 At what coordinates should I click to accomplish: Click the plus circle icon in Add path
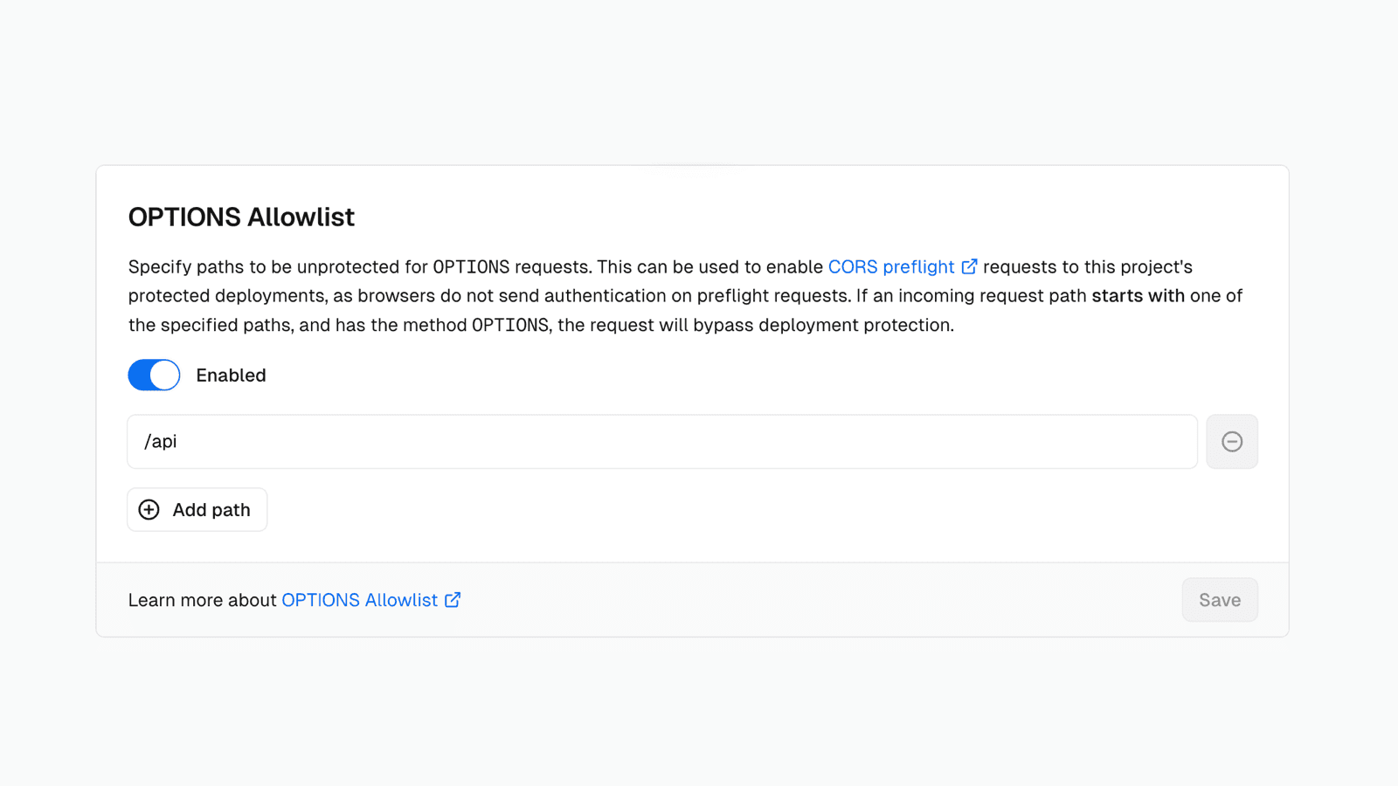pos(149,510)
